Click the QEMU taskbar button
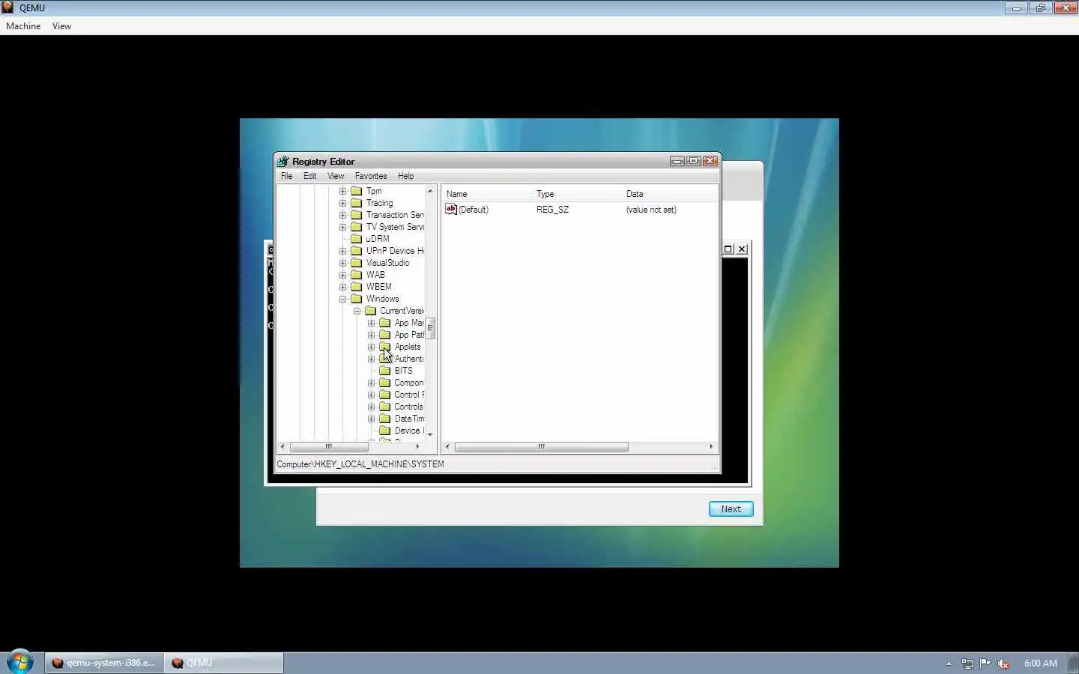 (x=223, y=663)
